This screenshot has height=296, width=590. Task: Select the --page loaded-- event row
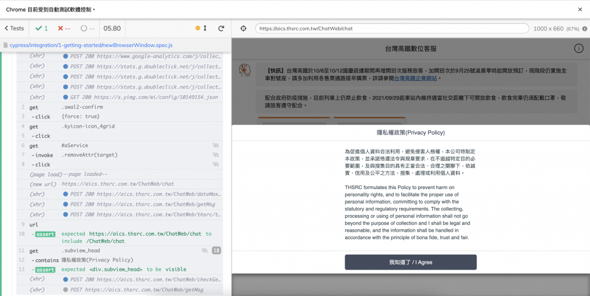click(120, 174)
